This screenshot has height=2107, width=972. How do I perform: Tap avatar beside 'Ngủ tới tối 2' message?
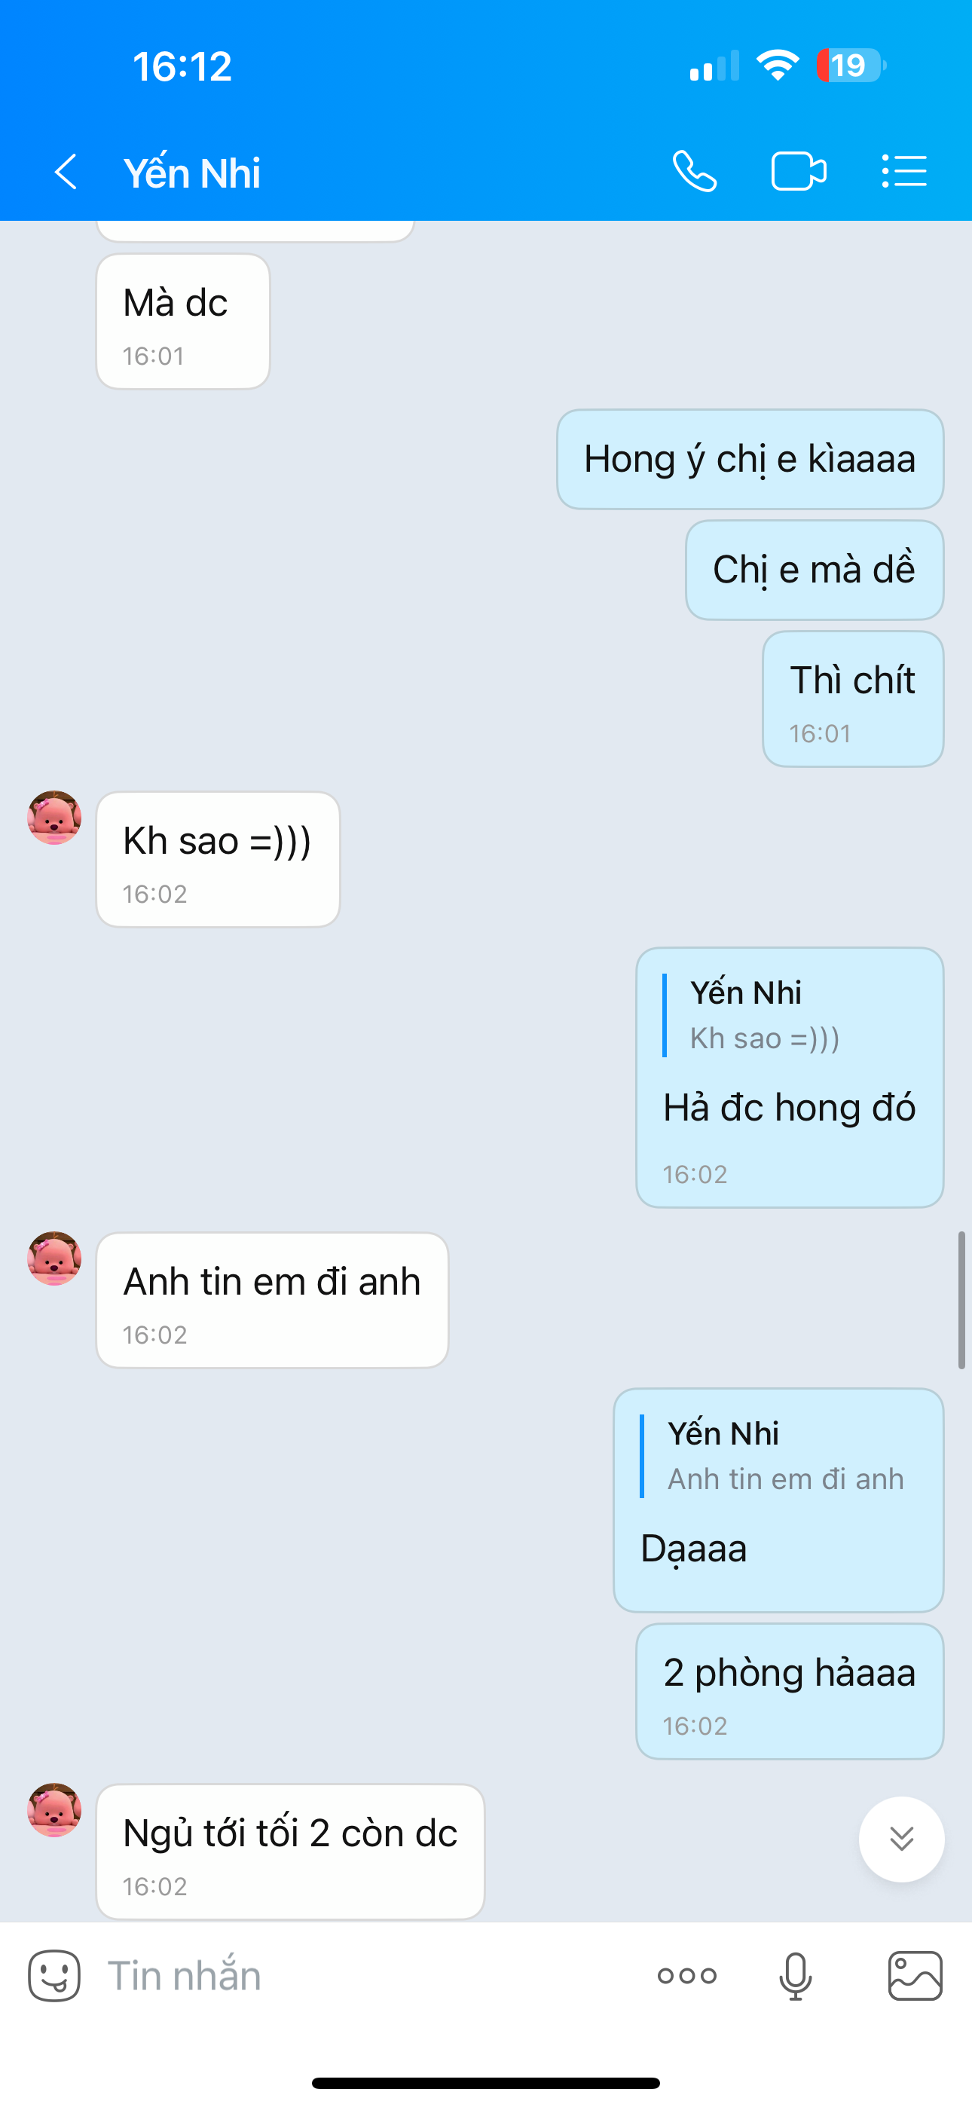(55, 1810)
